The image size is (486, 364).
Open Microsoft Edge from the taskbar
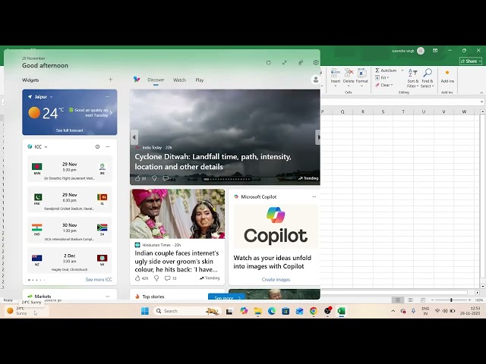(x=272, y=311)
